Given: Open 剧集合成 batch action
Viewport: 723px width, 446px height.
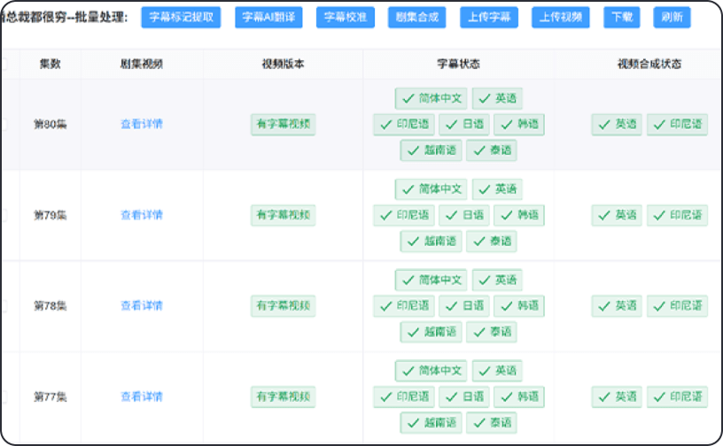Looking at the screenshot, I should point(417,17).
